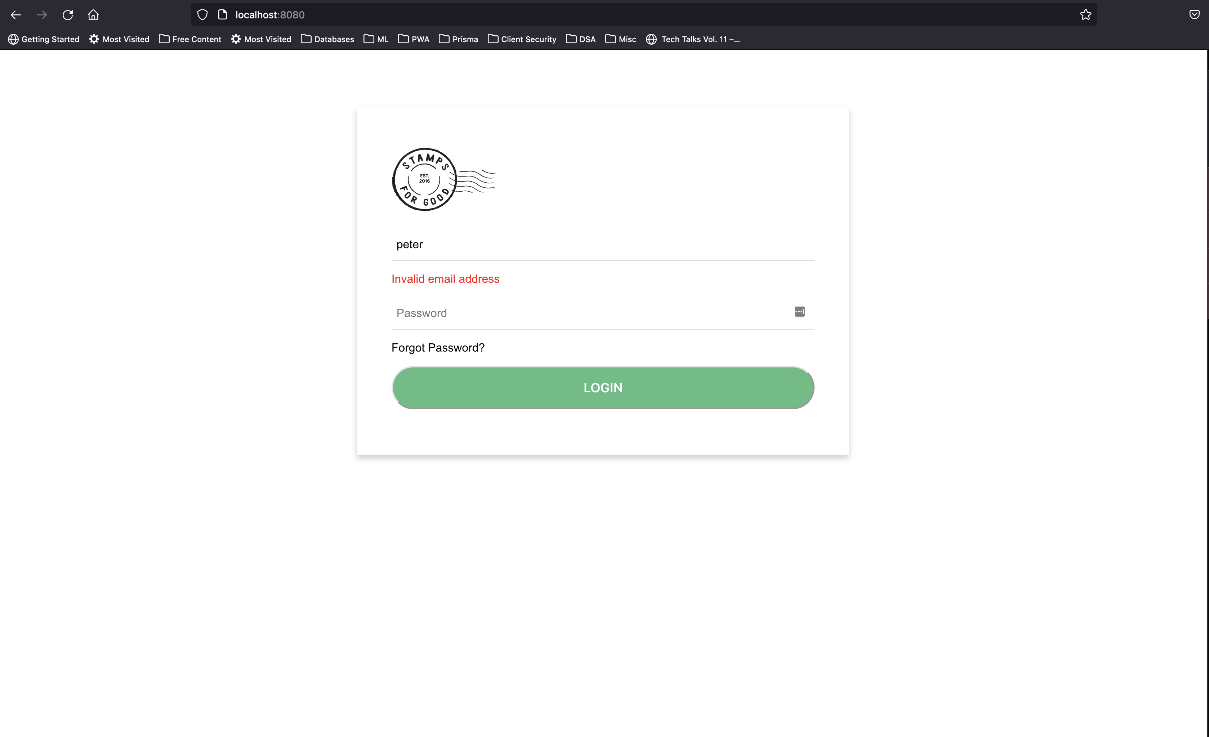Click the bookmark star icon in address bar
This screenshot has width=1209, height=737.
tap(1087, 15)
